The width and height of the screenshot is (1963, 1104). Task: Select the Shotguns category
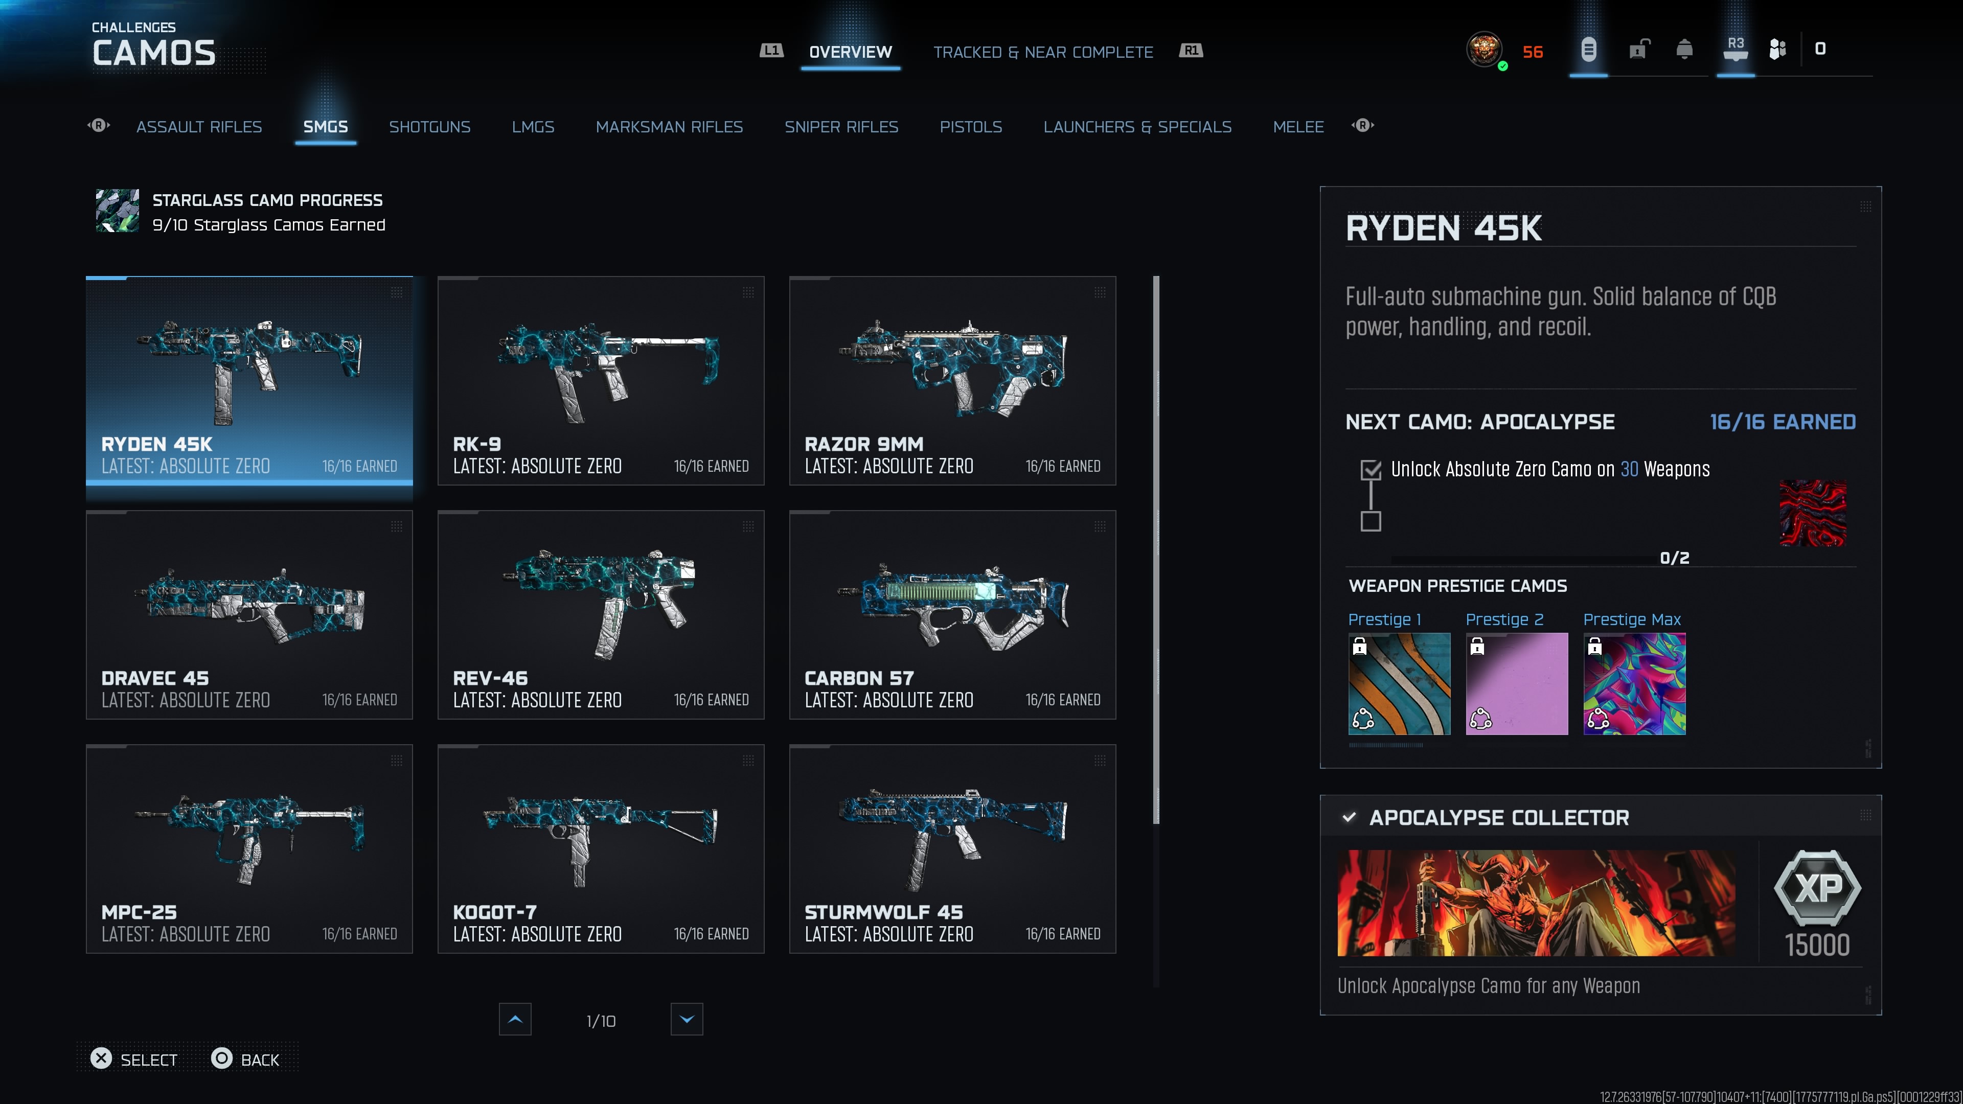coord(430,126)
